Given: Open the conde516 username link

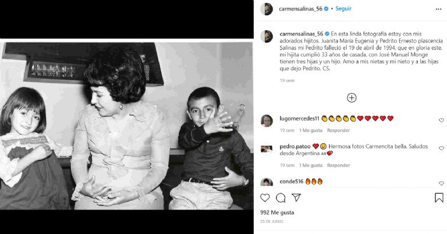Looking at the screenshot, I should click(292, 182).
